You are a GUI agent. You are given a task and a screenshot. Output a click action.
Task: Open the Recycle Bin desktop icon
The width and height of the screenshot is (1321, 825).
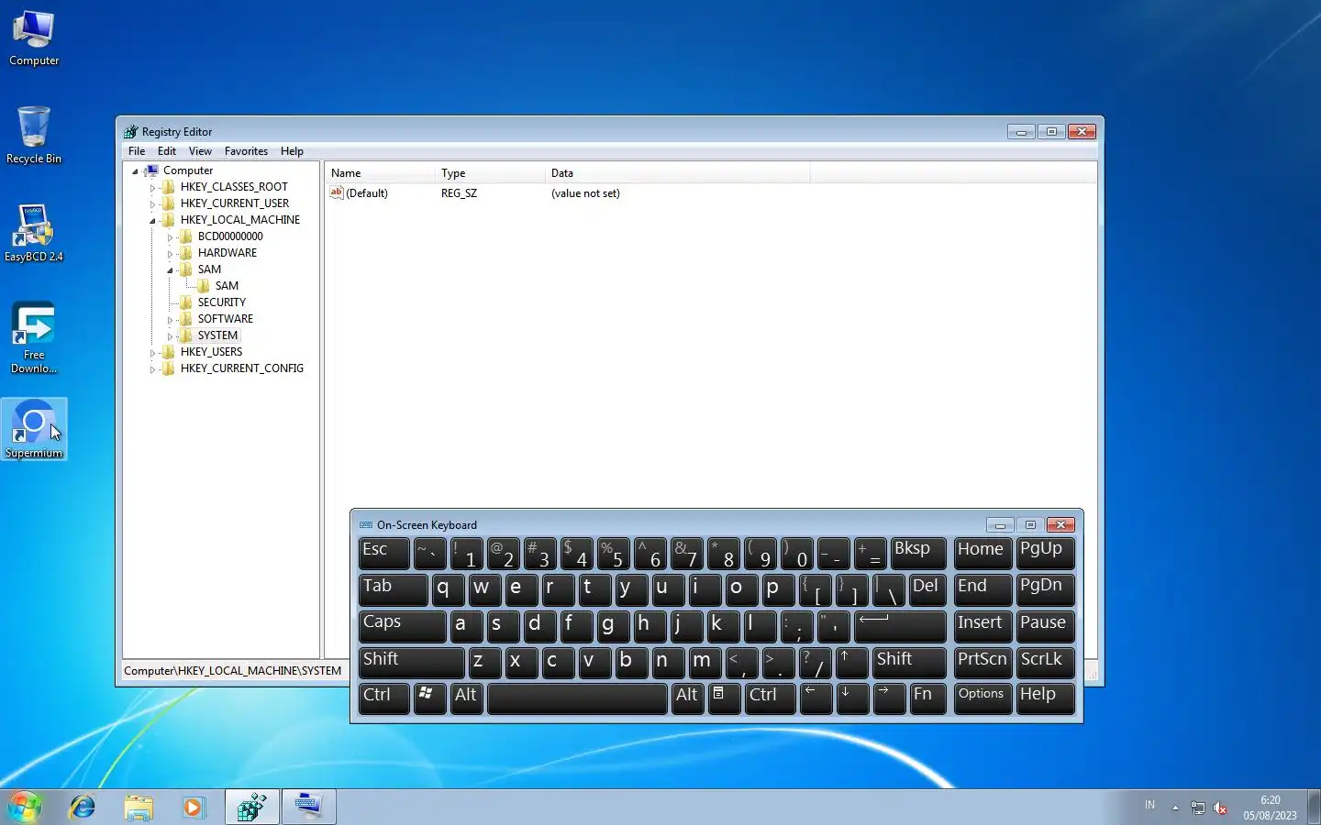click(34, 136)
